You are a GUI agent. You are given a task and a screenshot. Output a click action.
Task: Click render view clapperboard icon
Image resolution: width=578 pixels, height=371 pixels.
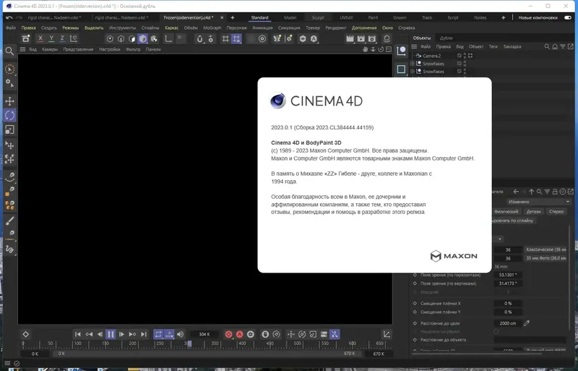pos(350,39)
